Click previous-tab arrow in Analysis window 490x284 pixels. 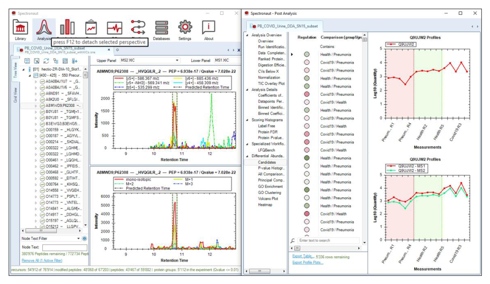(x=228, y=50)
